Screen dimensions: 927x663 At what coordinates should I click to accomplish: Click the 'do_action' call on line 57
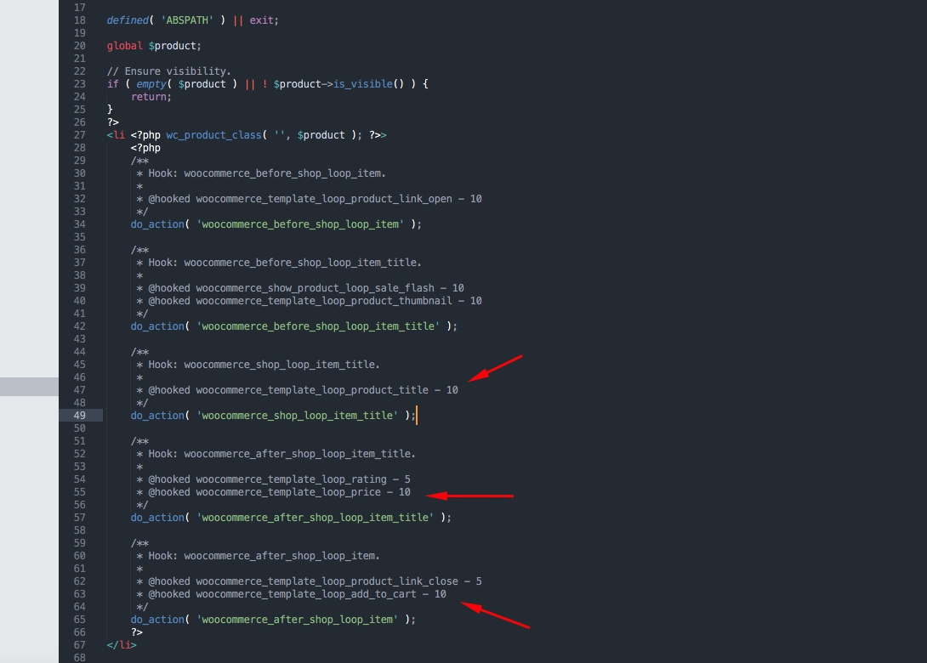coord(157,518)
